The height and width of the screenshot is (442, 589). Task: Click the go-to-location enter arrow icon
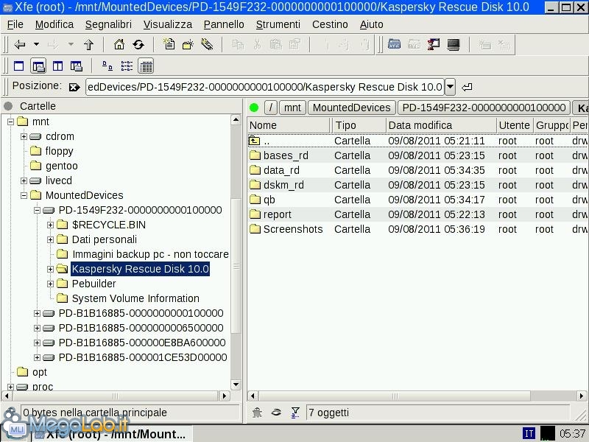(467, 87)
